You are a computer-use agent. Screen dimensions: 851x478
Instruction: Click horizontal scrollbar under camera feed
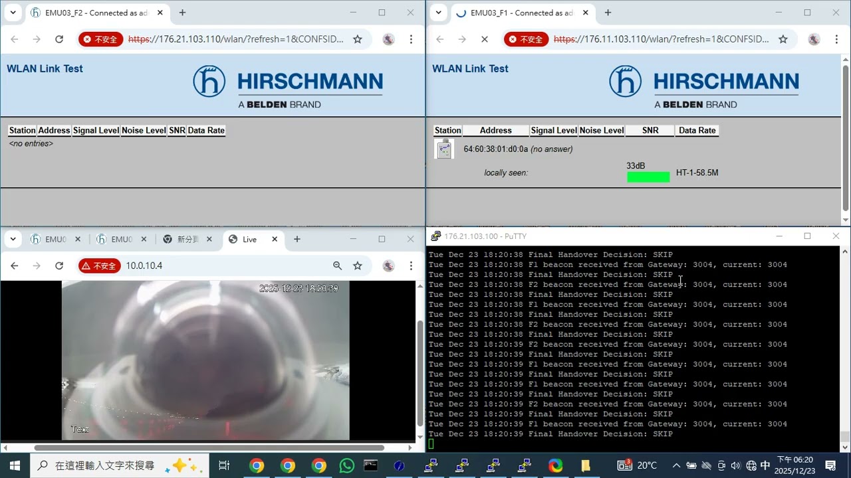click(209, 447)
